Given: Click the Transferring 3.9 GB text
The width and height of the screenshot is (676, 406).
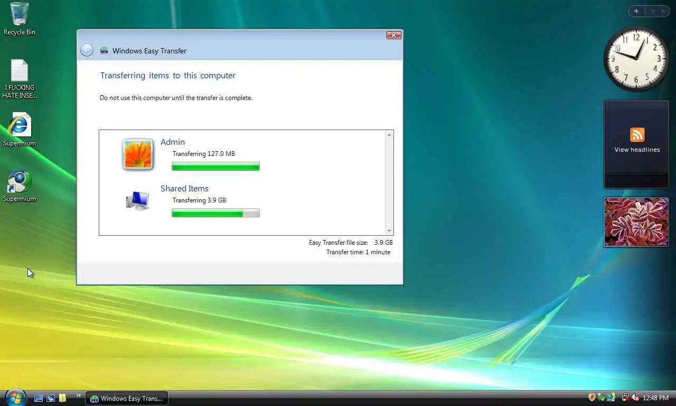Looking at the screenshot, I should click(199, 200).
